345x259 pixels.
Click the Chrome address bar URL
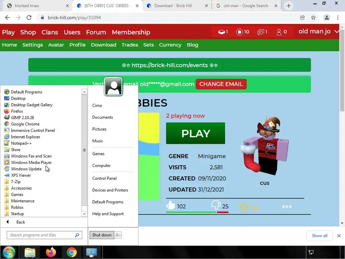pyautogui.click(x=74, y=18)
